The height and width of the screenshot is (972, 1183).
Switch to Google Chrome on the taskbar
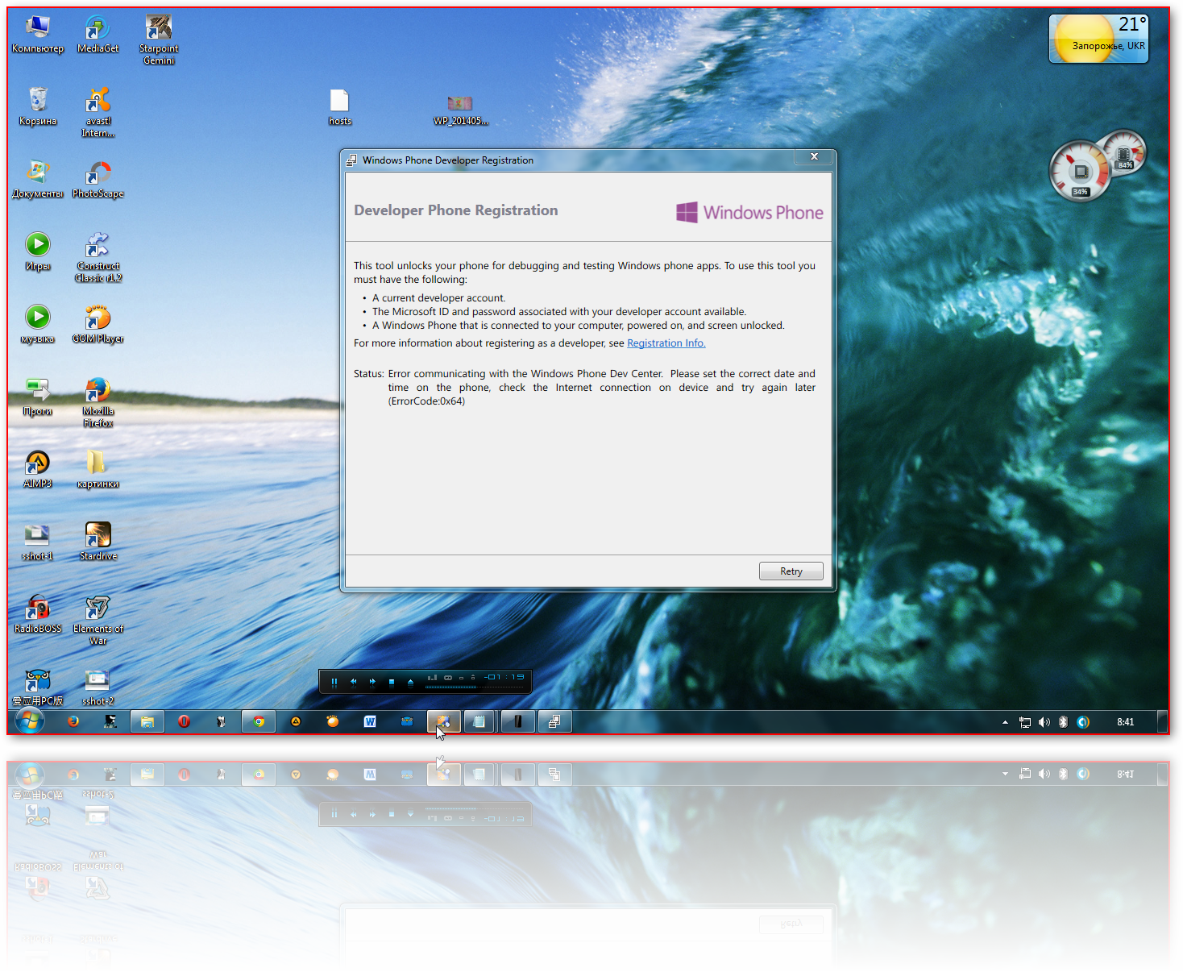pyautogui.click(x=259, y=721)
